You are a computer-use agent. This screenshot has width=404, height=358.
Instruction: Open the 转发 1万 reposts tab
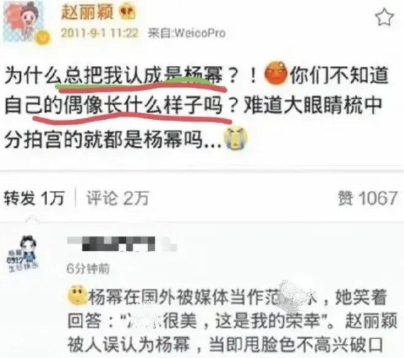pos(34,198)
